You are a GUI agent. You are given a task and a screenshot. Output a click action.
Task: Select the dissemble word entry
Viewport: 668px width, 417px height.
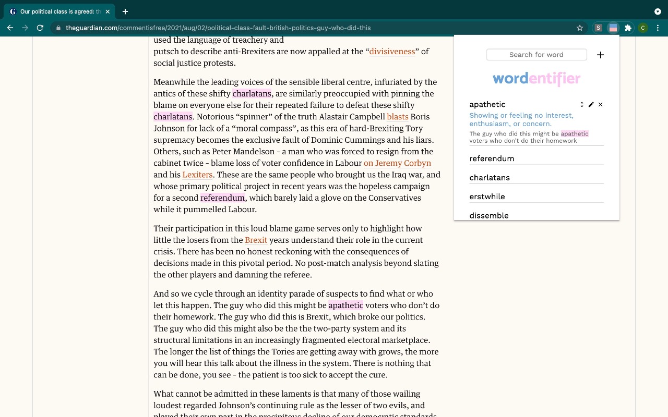[489, 215]
